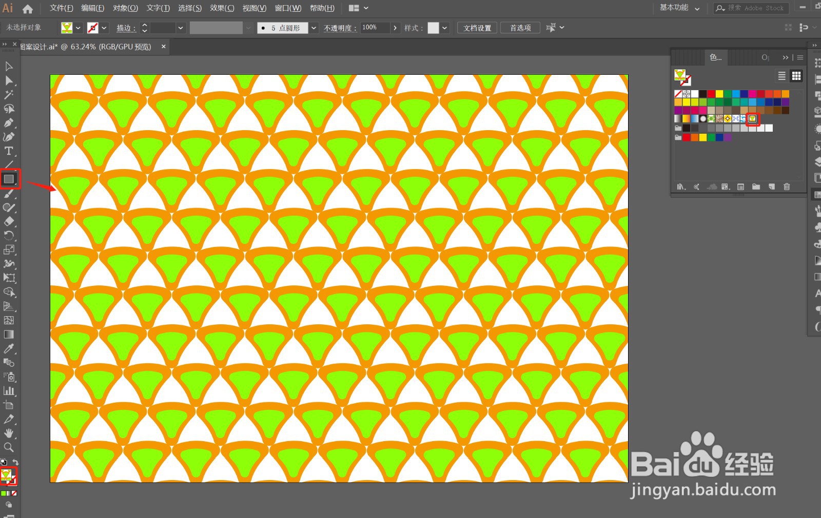Reset to Default Fill and Stroke
Screen dimensions: 821x518
[3, 462]
